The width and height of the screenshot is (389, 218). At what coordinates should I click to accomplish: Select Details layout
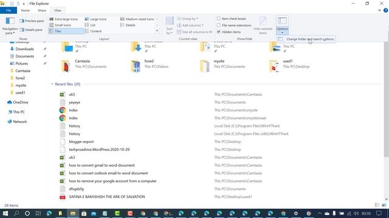click(128, 25)
